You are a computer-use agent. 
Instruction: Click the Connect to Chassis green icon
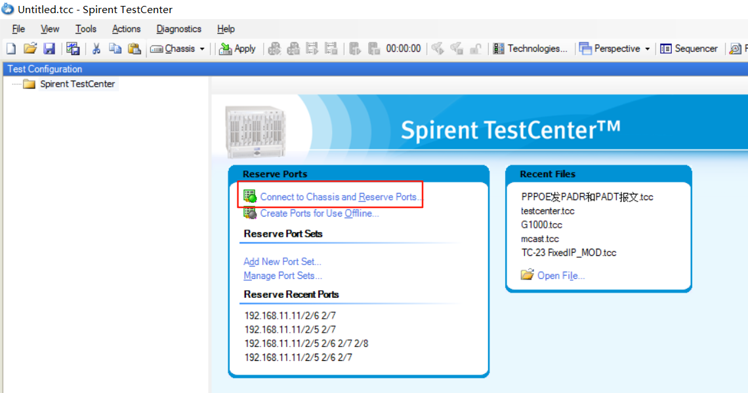(250, 196)
